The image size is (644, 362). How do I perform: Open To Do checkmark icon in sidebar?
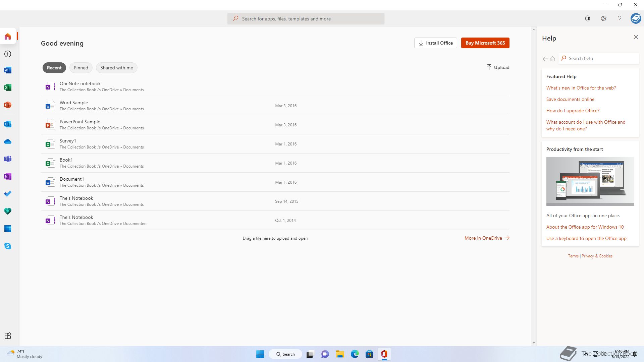click(x=8, y=194)
